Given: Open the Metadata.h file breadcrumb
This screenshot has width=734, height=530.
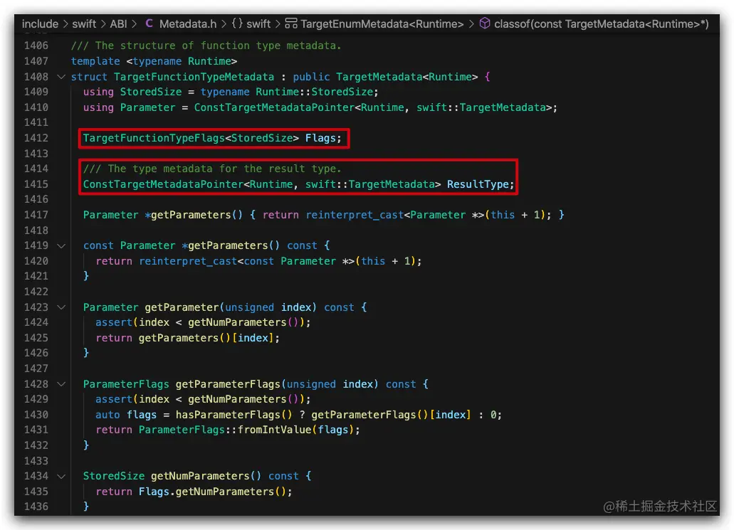Looking at the screenshot, I should (188, 24).
